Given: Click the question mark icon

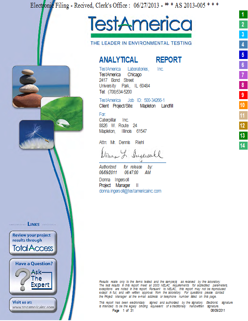Looking at the screenshot, I should click(x=22, y=279).
